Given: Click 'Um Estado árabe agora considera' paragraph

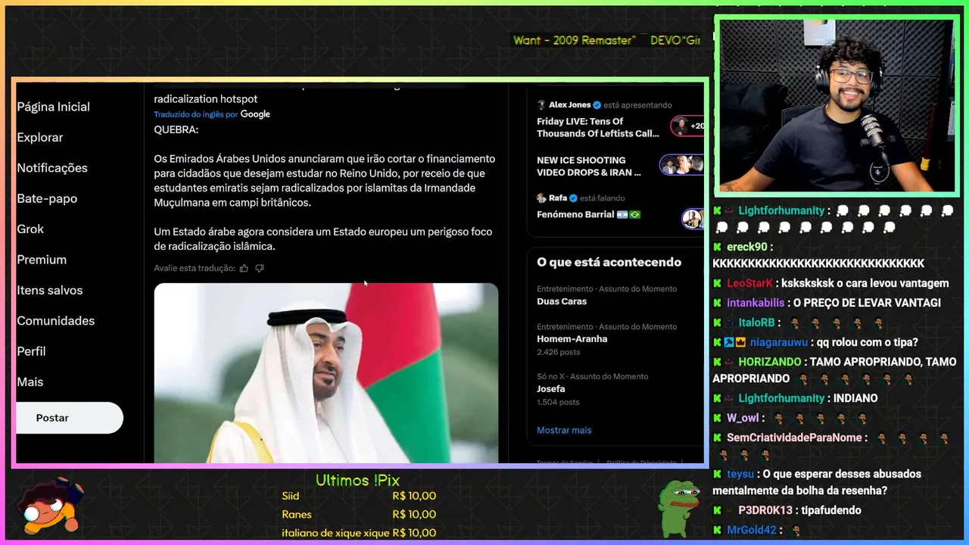Looking at the screenshot, I should point(323,239).
